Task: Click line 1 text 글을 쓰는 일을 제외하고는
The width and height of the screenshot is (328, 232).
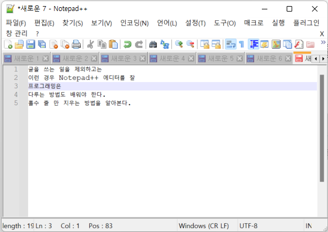Action: pyautogui.click(x=65, y=69)
